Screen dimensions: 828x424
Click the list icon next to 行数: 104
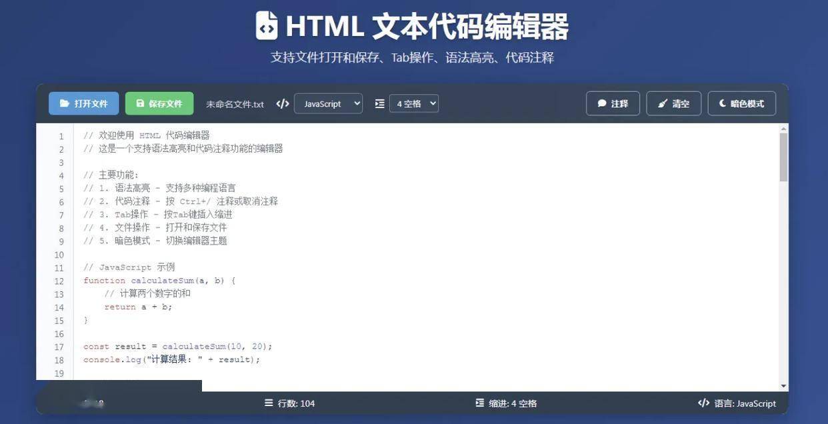point(269,403)
